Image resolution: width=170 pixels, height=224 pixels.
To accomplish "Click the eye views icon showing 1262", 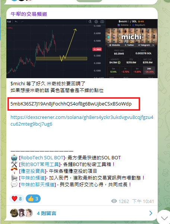I will click(x=114, y=201).
